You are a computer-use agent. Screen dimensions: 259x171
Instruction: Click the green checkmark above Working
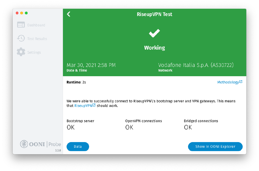(154, 33)
